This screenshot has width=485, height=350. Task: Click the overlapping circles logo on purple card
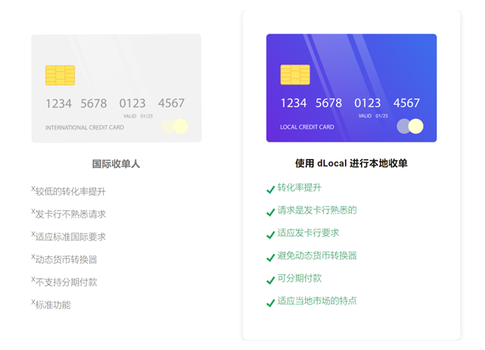tap(410, 126)
